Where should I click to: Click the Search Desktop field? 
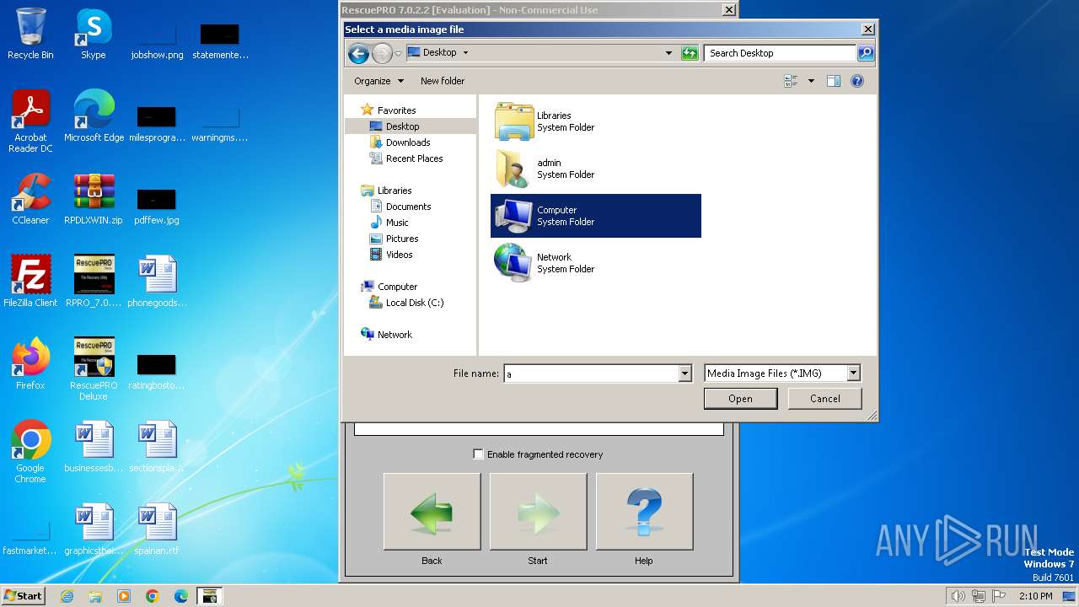click(x=780, y=53)
